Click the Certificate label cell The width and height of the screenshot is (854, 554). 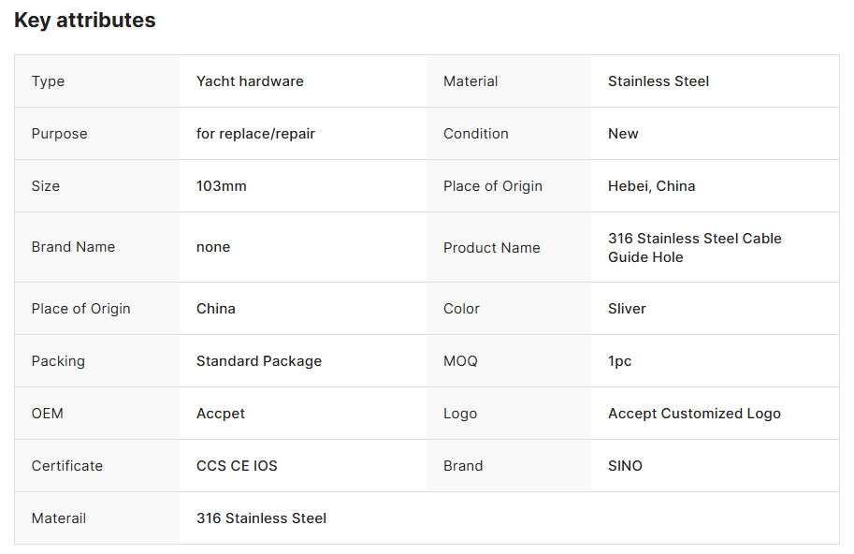(67, 466)
